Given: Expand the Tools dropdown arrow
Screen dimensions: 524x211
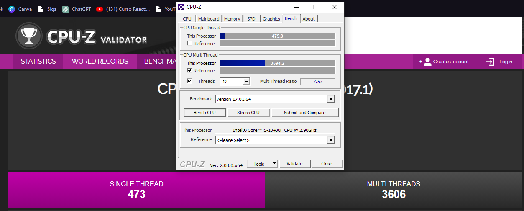Looking at the screenshot, I should coord(274,164).
